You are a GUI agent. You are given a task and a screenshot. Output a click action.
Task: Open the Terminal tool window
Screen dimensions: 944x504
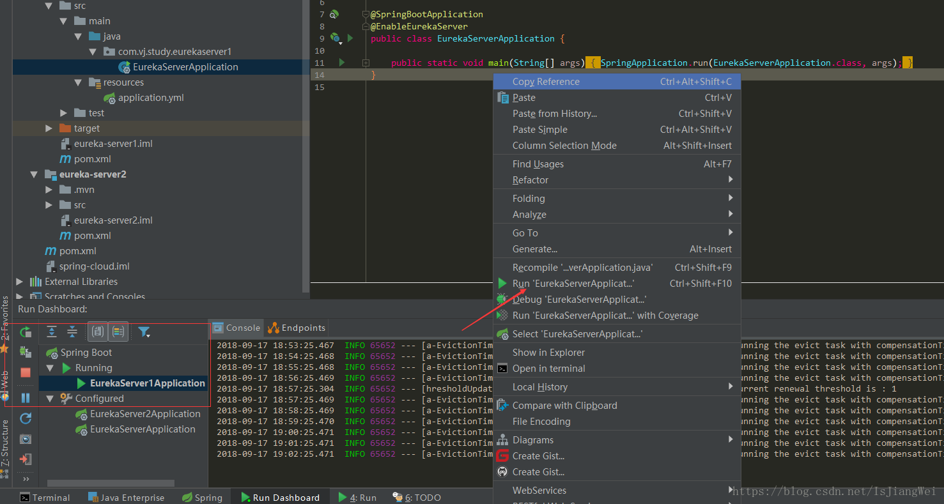click(45, 498)
